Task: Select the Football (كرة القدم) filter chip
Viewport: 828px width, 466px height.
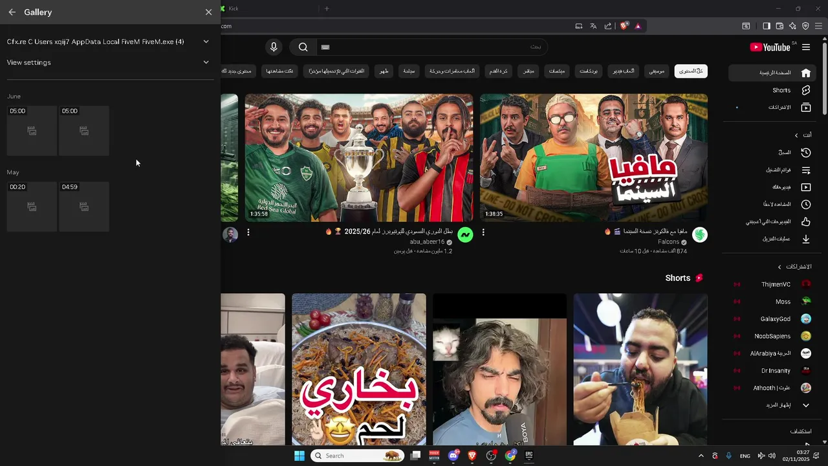Action: point(497,71)
